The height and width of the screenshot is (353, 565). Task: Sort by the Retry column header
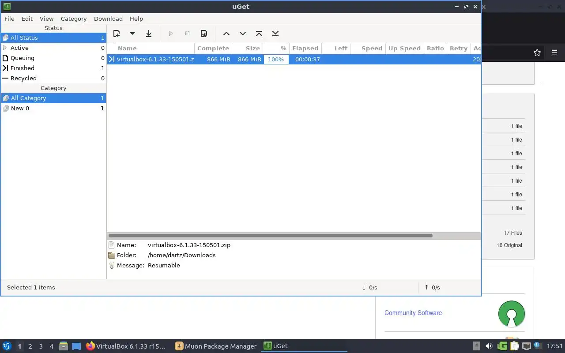[x=459, y=48]
